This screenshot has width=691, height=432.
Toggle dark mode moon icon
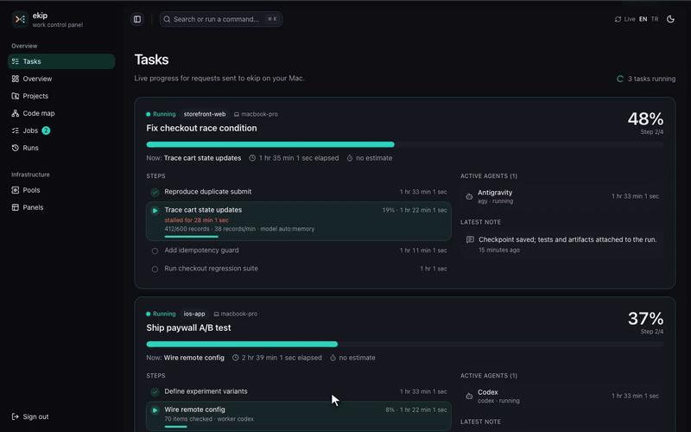point(670,19)
